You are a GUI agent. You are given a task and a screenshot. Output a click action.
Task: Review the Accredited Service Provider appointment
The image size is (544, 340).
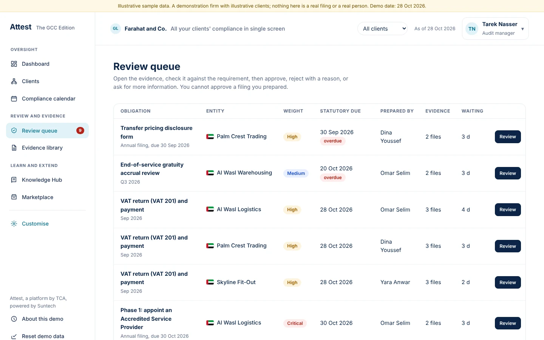click(x=508, y=323)
